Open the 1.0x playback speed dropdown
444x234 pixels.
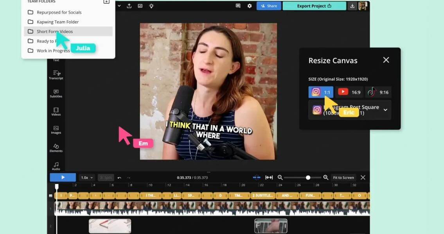(x=87, y=177)
